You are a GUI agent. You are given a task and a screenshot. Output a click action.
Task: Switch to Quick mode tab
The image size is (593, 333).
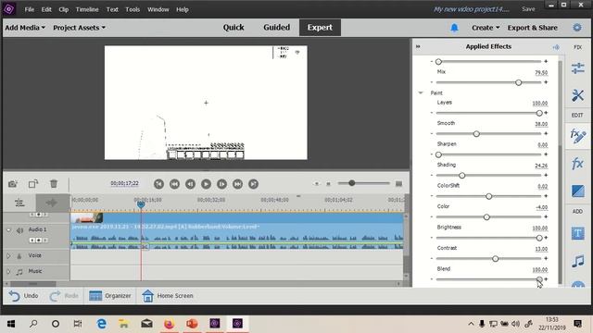click(233, 28)
